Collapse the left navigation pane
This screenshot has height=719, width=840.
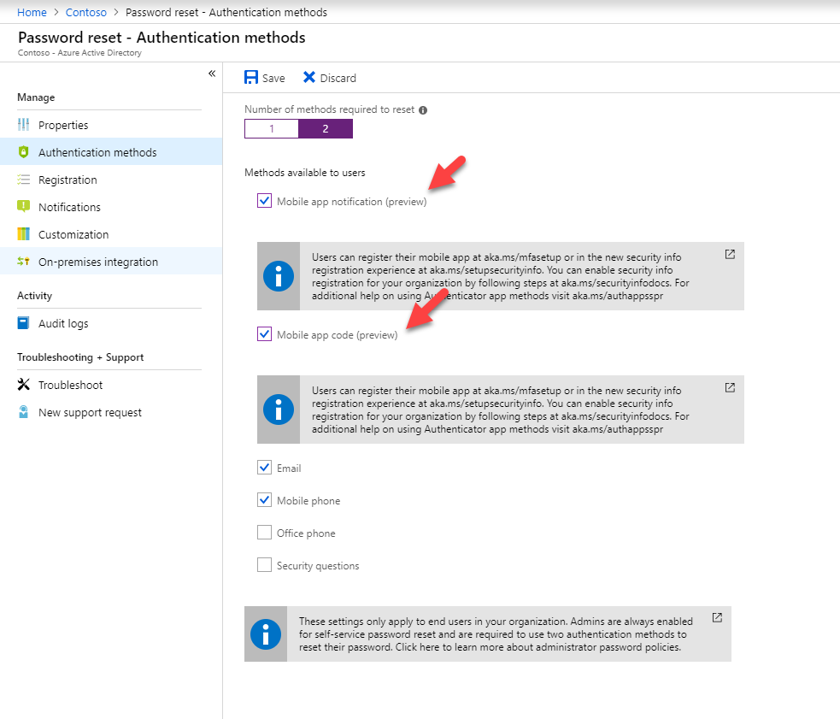coord(212,74)
